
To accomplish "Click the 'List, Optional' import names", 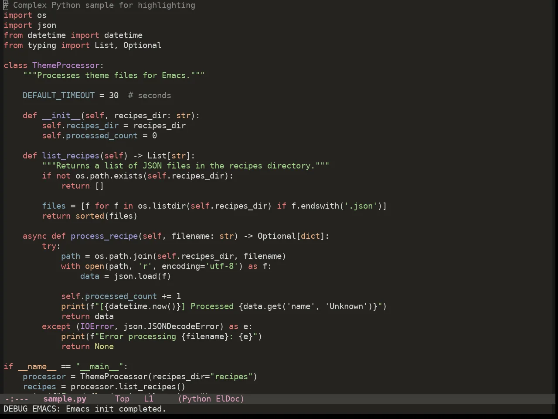I will click(x=128, y=45).
